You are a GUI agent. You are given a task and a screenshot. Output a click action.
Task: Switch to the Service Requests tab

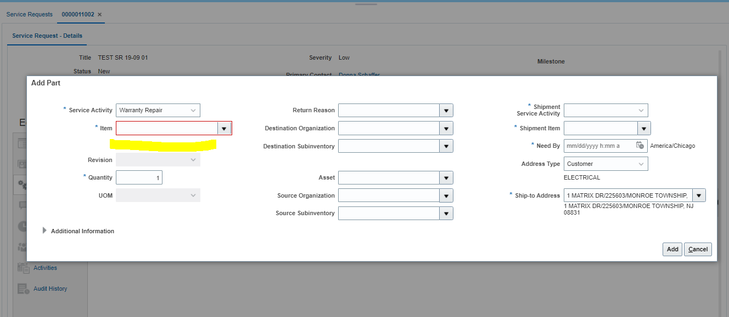30,14
